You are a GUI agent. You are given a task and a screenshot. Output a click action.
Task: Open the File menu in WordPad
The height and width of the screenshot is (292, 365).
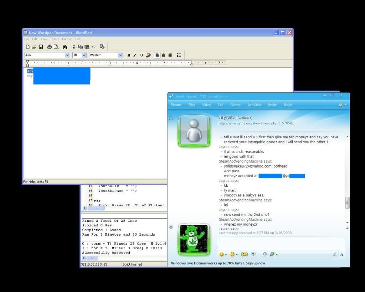[26, 39]
